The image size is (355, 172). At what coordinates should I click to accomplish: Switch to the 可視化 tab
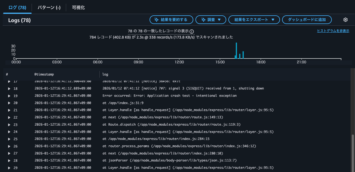click(78, 8)
